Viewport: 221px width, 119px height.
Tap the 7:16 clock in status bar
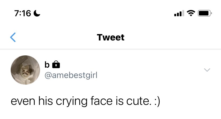point(22,13)
